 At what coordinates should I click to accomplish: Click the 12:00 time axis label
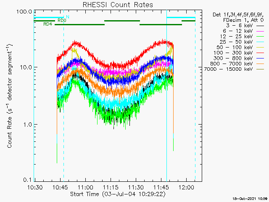186,187
